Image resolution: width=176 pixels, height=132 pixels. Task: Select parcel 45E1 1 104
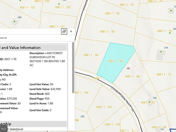coord(82,93)
